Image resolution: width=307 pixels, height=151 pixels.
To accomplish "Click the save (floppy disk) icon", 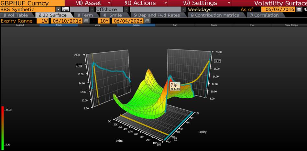I will point(65,9).
